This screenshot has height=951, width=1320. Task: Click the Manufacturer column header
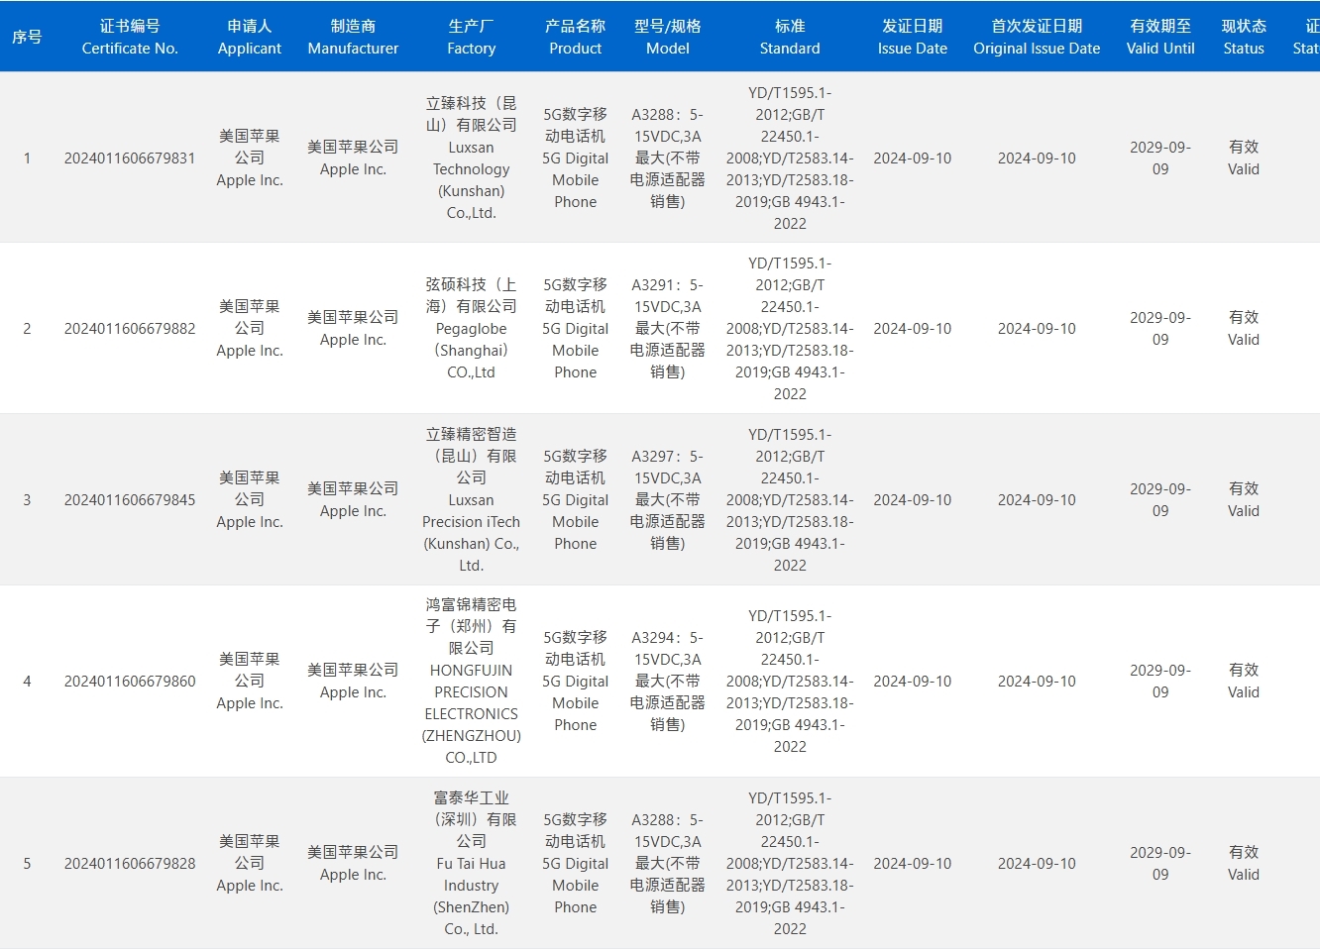[x=353, y=37]
